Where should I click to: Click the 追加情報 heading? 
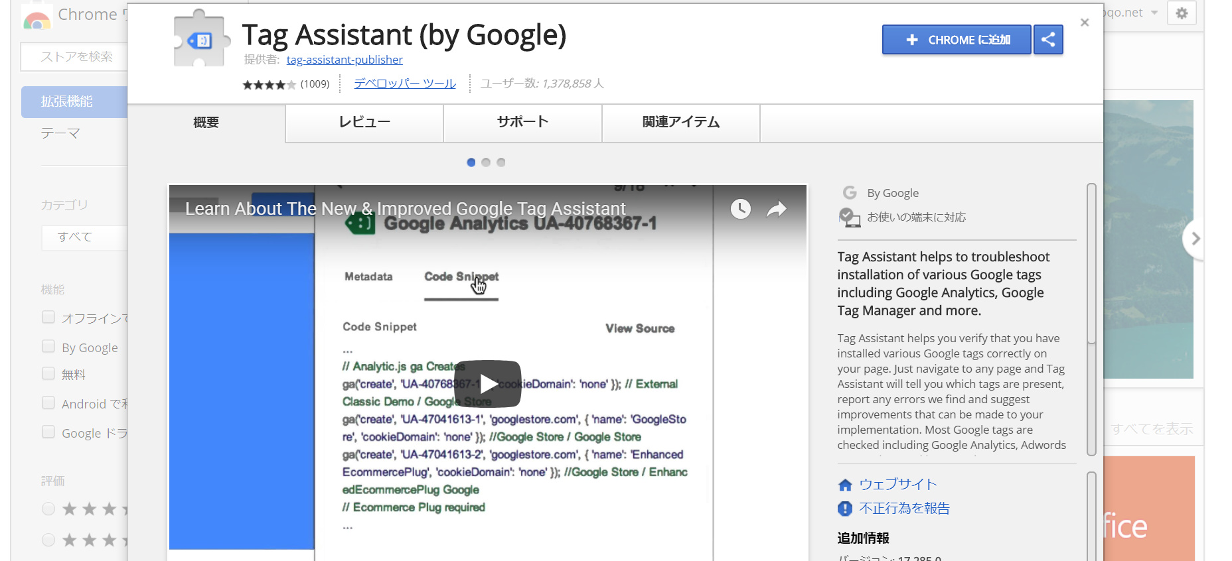[x=863, y=538]
